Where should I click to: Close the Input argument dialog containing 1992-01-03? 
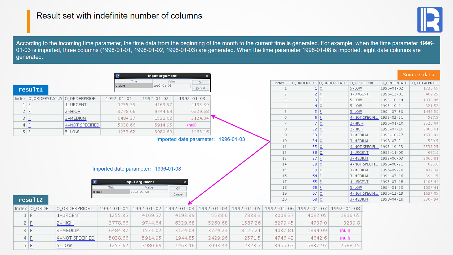click(207, 76)
